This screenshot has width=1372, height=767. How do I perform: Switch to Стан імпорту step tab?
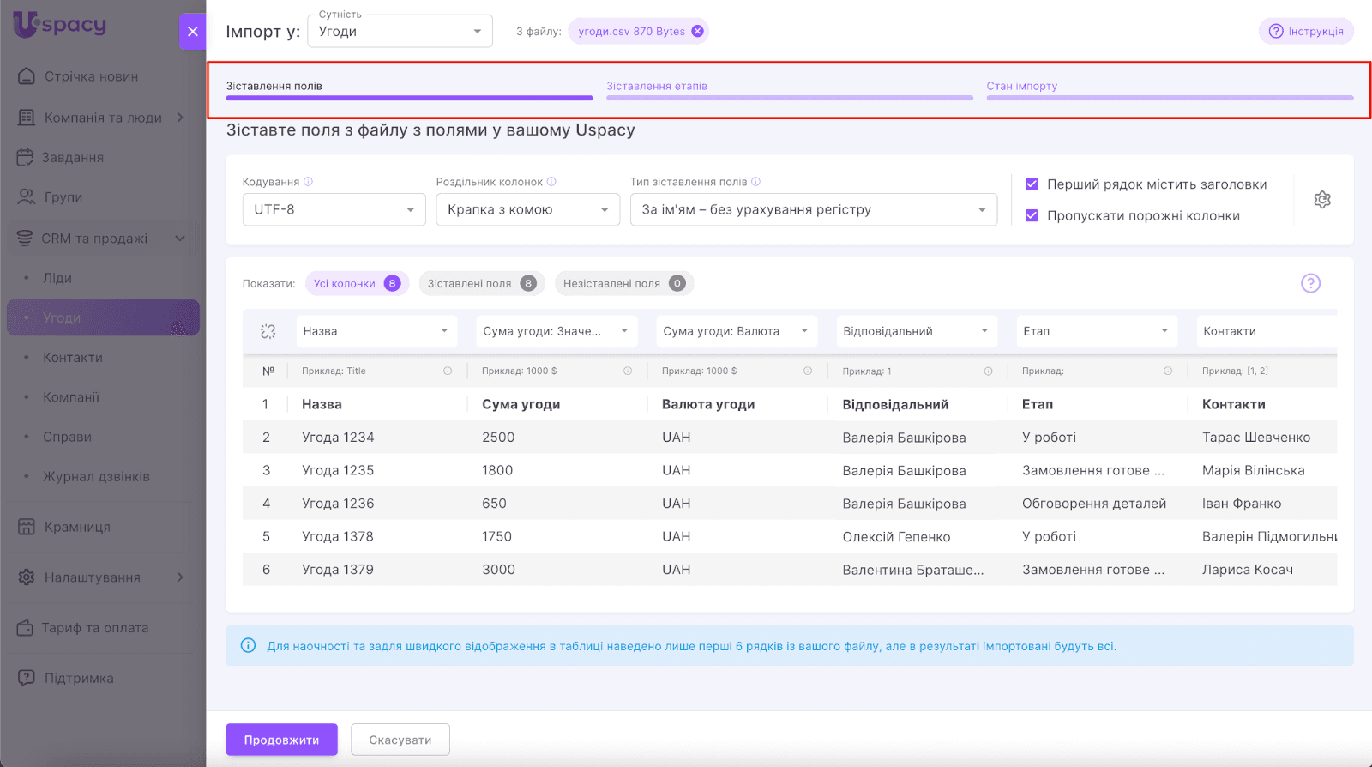(x=1170, y=89)
